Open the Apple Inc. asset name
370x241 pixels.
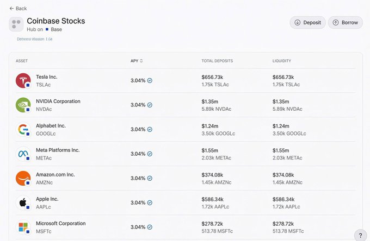click(x=47, y=199)
